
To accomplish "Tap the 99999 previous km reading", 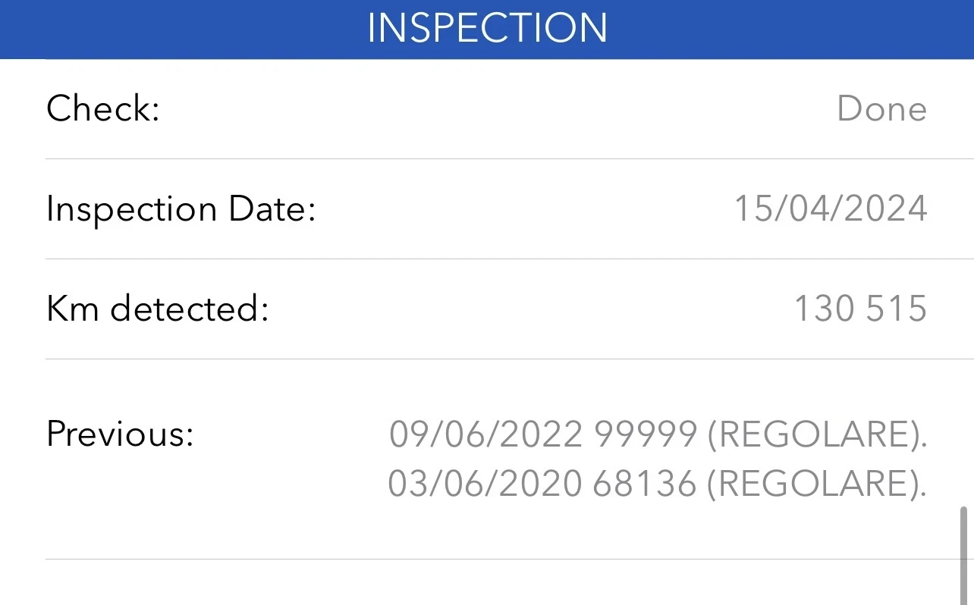I will point(646,434).
